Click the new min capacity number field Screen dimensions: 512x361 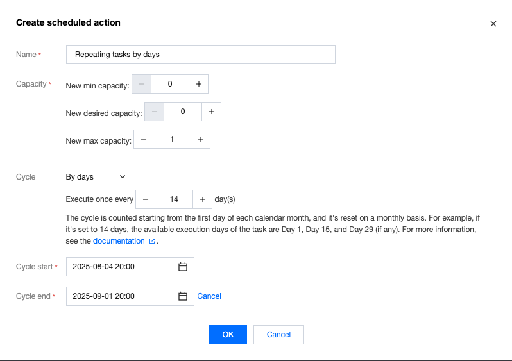click(x=170, y=84)
